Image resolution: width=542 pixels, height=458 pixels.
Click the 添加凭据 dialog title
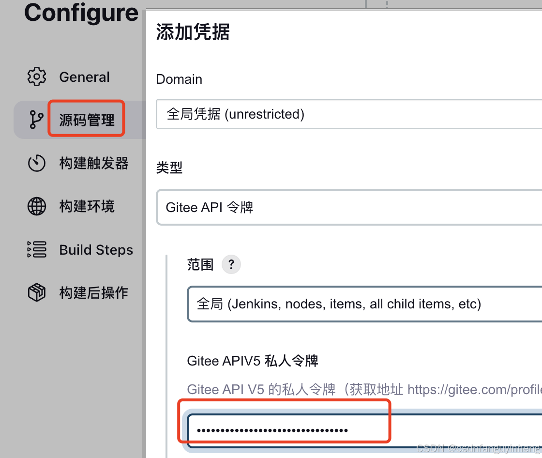pos(193,32)
